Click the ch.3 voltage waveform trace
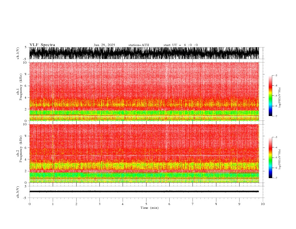The width and height of the screenshot is (296, 229). pos(144,192)
